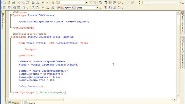Toggle breakpoint with the red-dot icon
The height and width of the screenshot is (104, 185).
click(x=106, y=8)
